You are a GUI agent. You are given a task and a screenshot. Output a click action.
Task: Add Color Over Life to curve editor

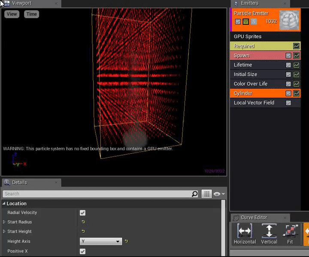click(x=296, y=84)
